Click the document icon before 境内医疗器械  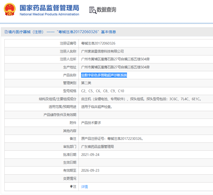[x=6, y=32]
